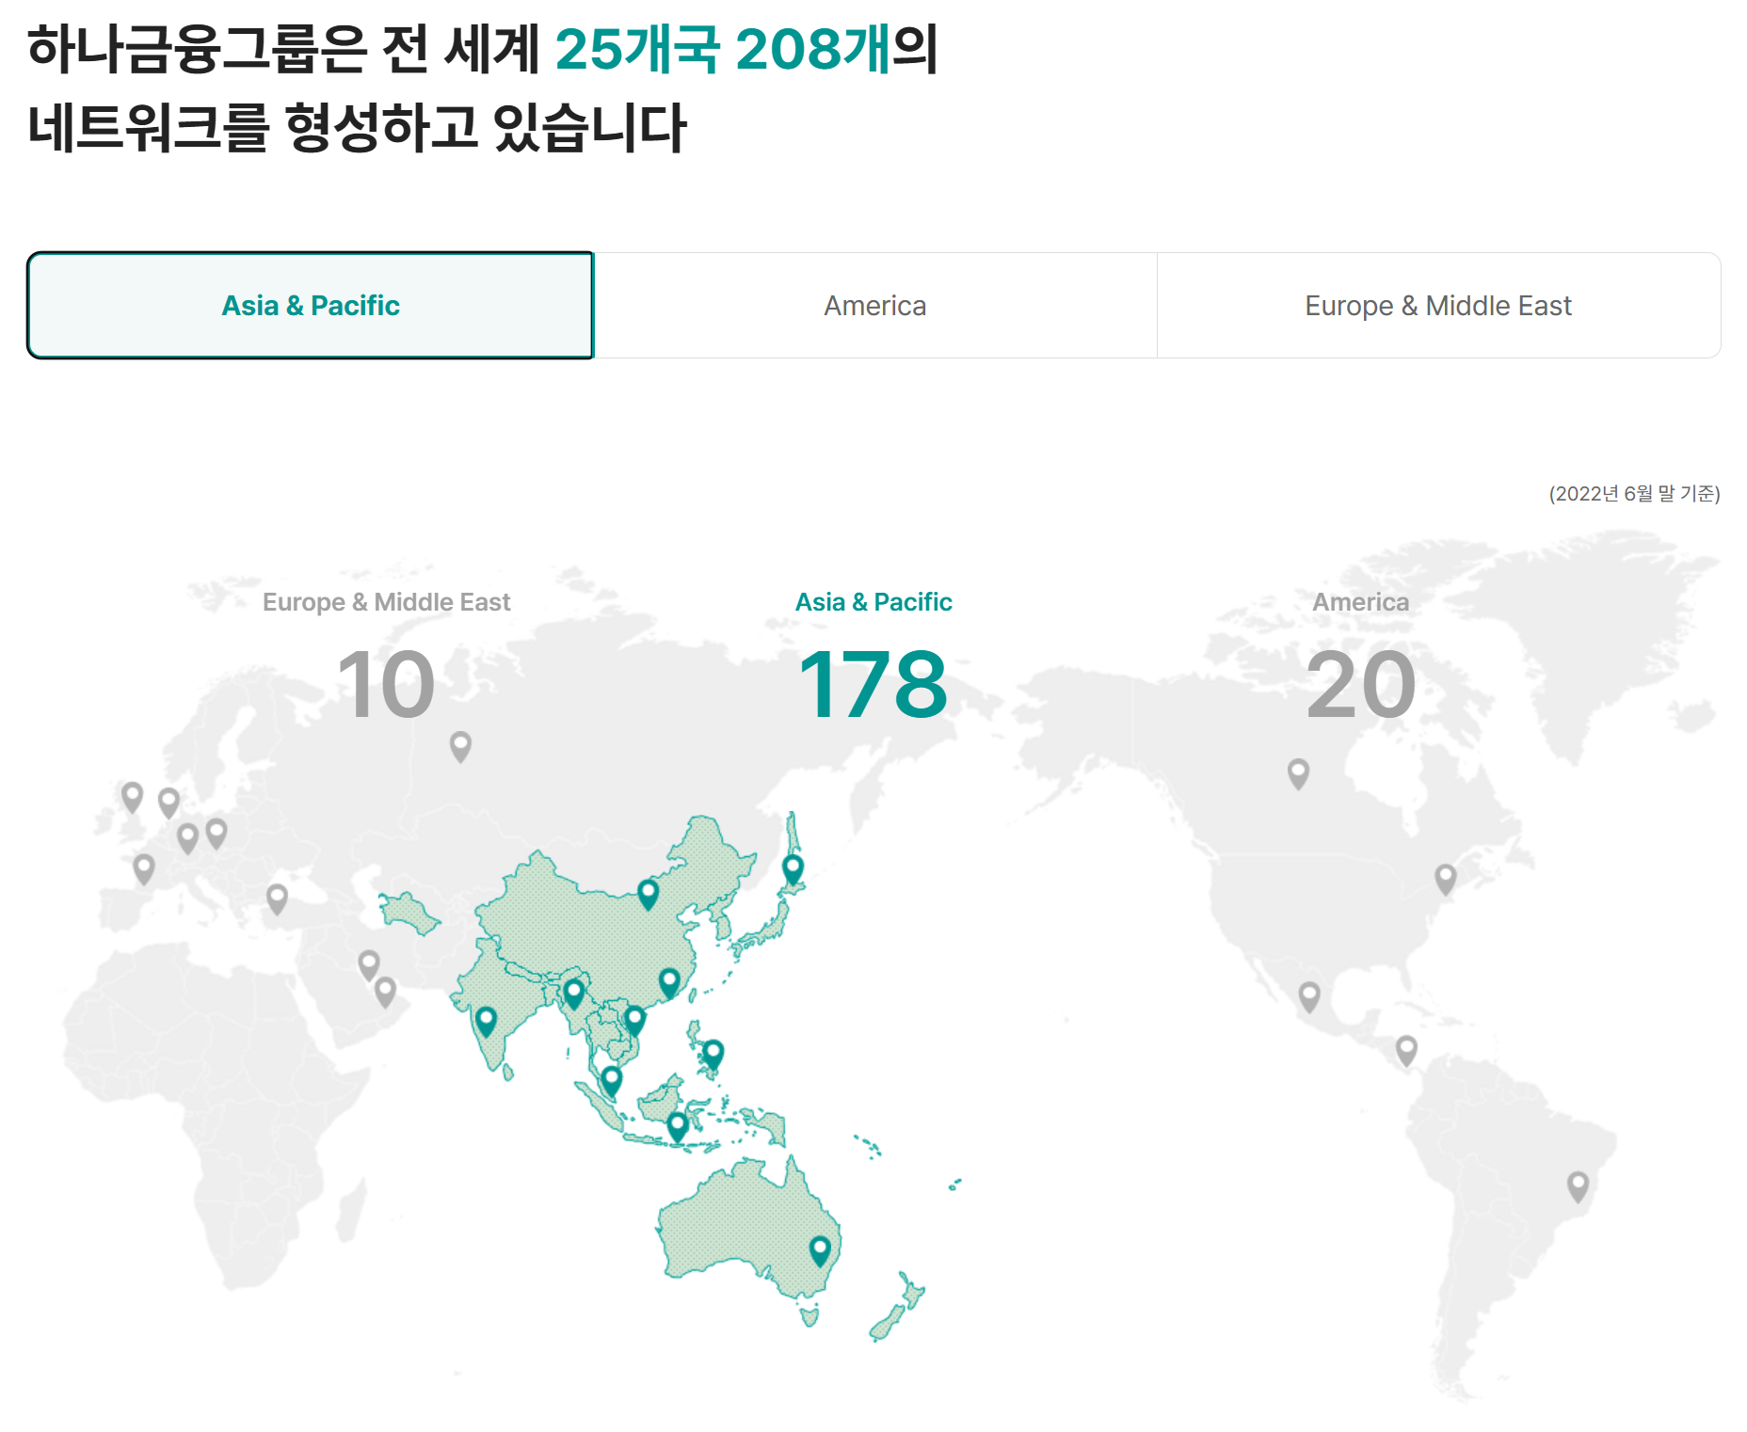Image resolution: width=1747 pixels, height=1432 pixels.
Task: Click the Asia & Pacific count 178
Action: pyautogui.click(x=873, y=685)
